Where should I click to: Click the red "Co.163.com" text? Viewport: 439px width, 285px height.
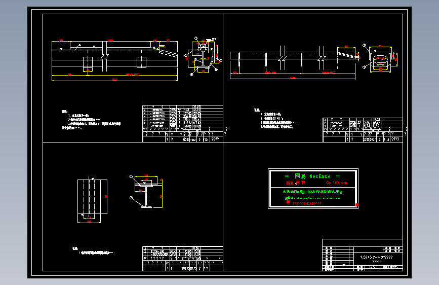(337, 183)
